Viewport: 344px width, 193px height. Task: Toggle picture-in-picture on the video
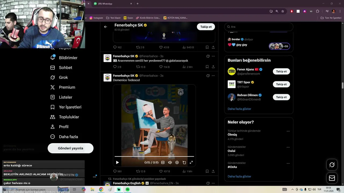click(184, 162)
